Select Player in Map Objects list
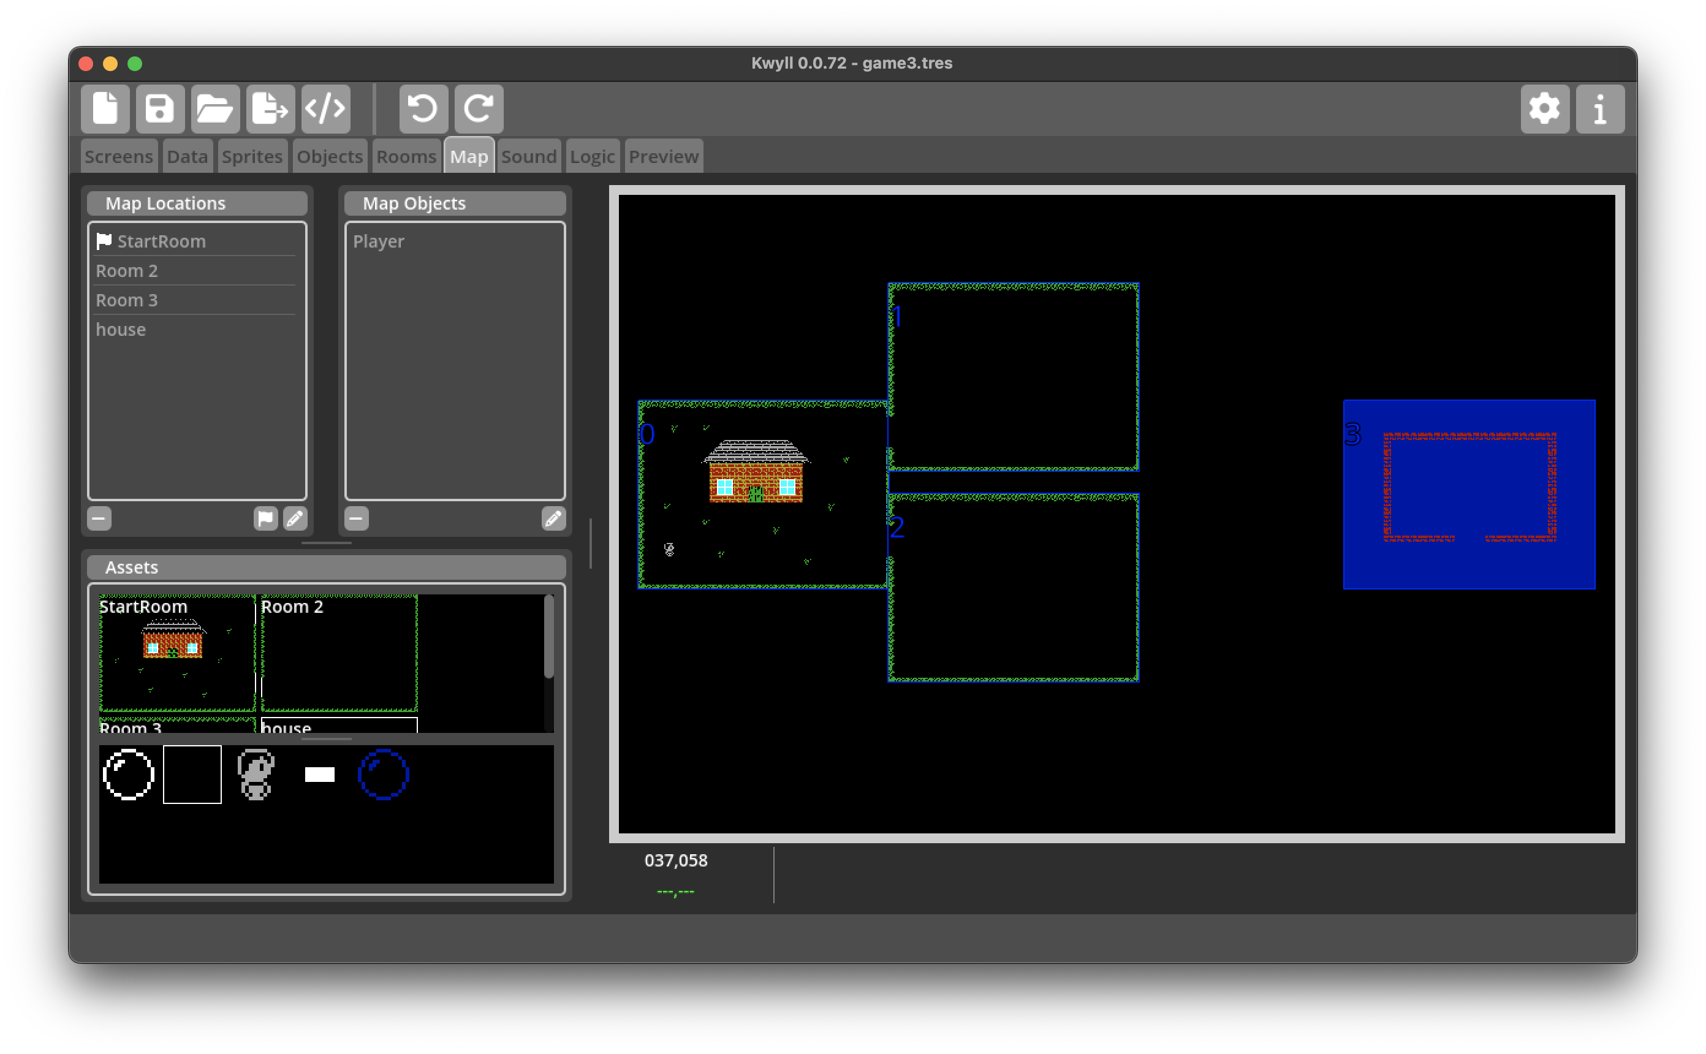The image size is (1706, 1054). (379, 241)
